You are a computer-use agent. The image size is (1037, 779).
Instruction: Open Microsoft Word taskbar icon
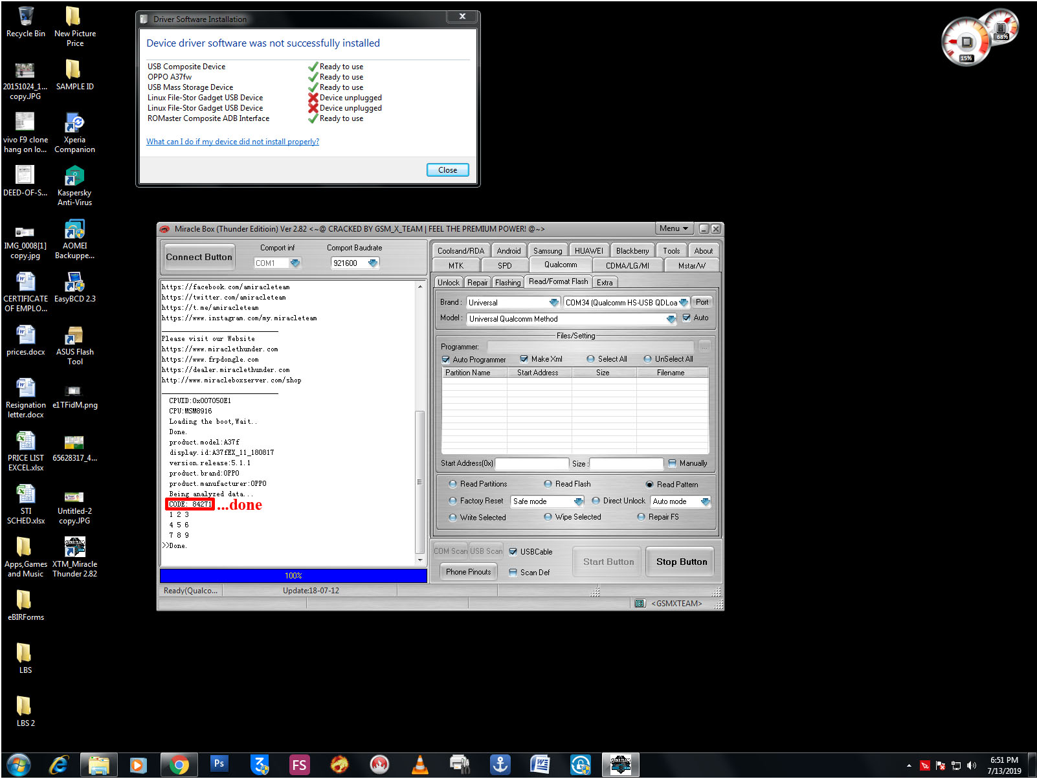point(540,765)
